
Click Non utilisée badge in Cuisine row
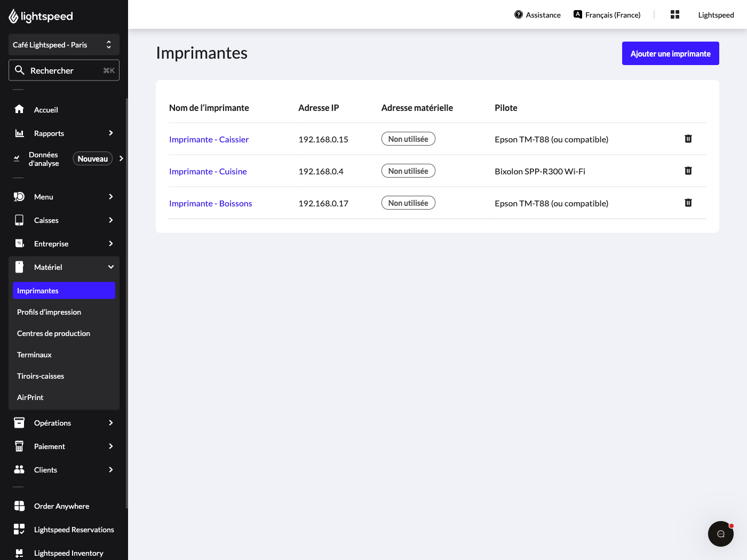point(408,171)
